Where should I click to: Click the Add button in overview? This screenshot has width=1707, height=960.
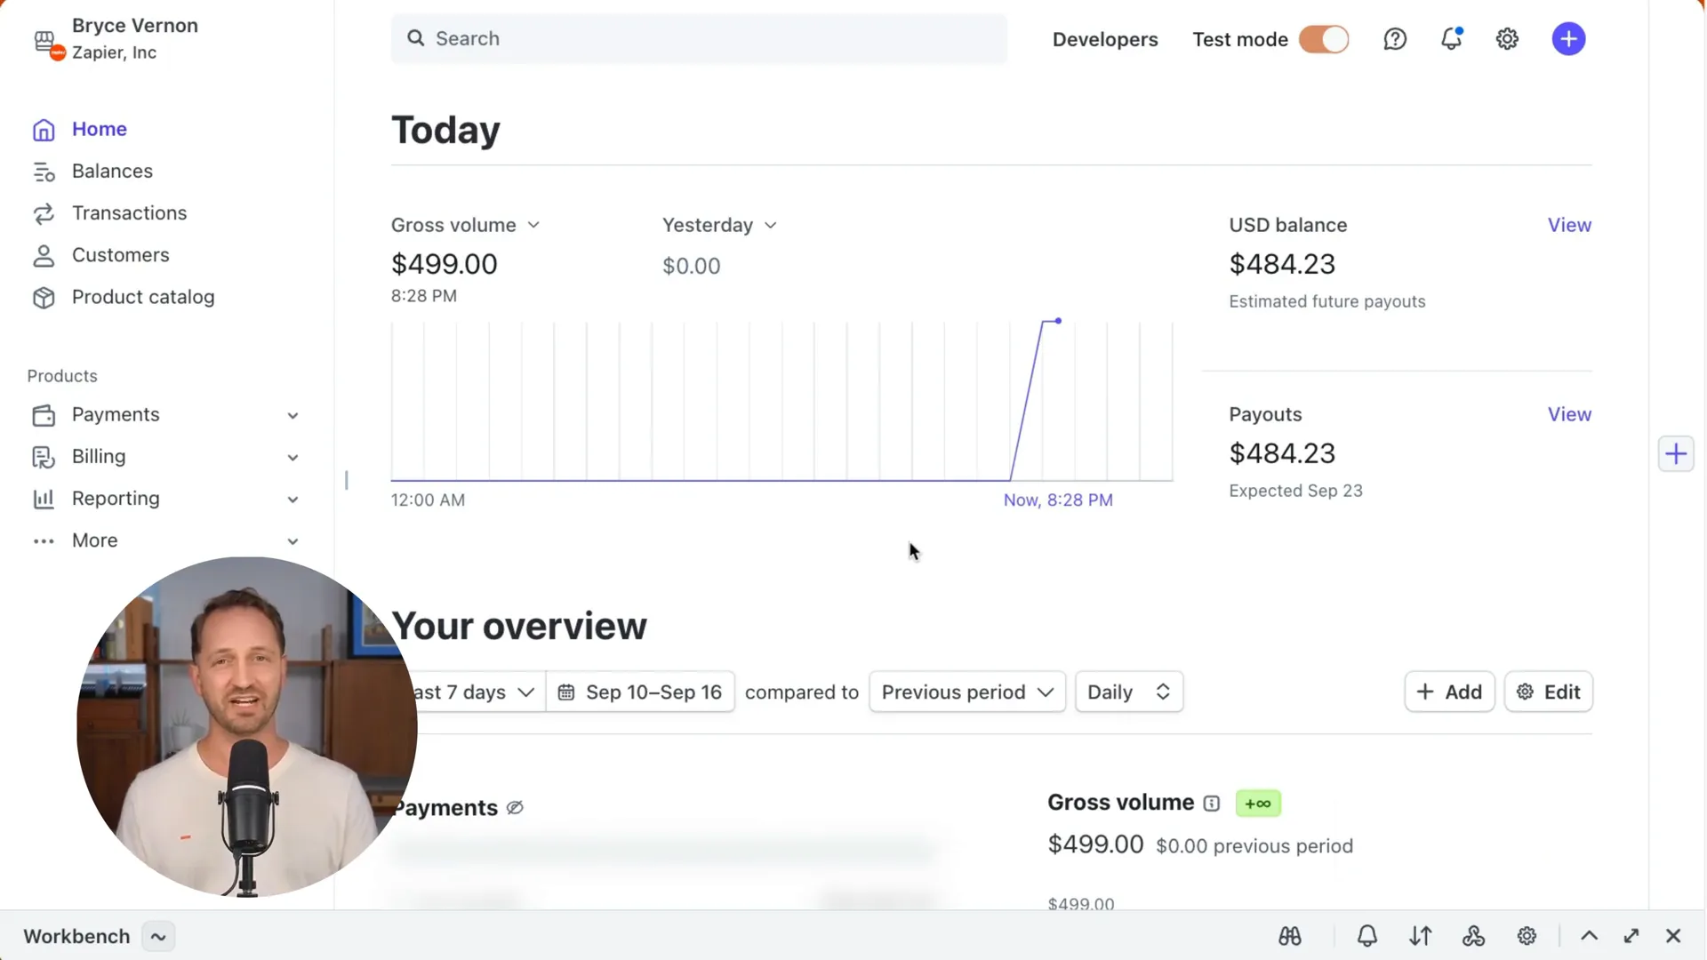click(x=1450, y=692)
